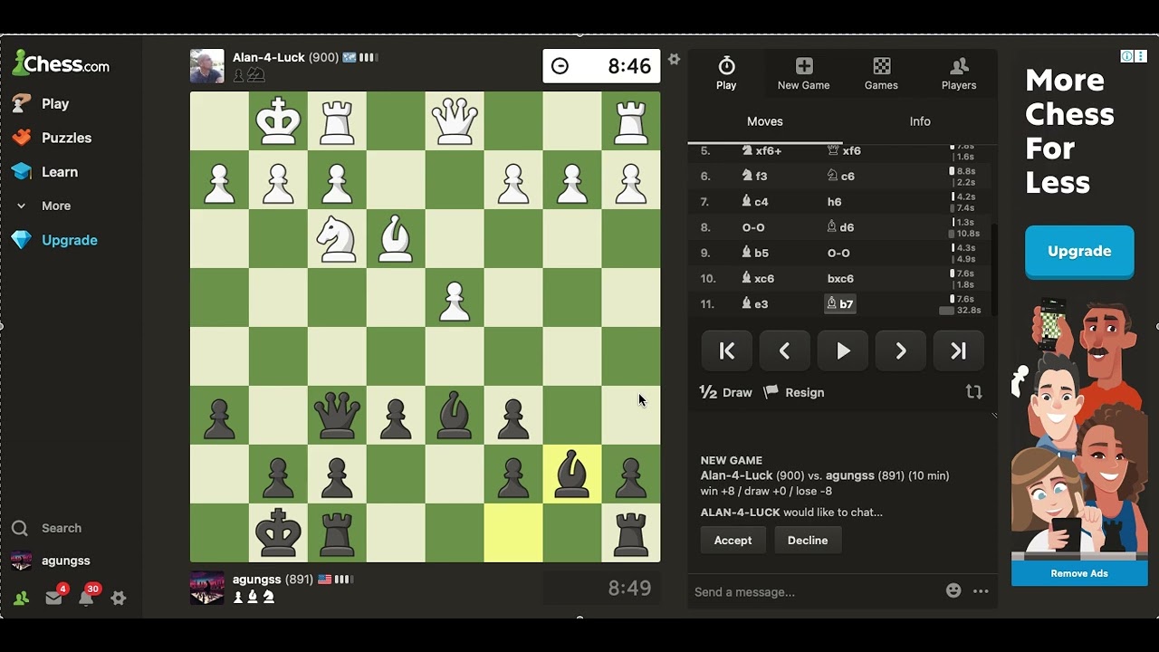Select move 11 bishop e3 in list
1159x652 pixels.
click(x=755, y=304)
